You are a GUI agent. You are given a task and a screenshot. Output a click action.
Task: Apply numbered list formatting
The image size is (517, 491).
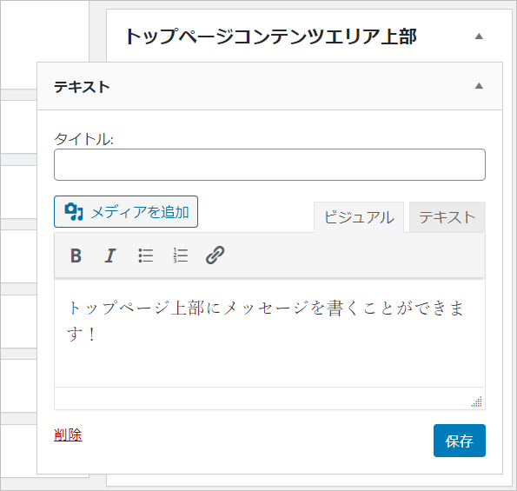point(181,255)
